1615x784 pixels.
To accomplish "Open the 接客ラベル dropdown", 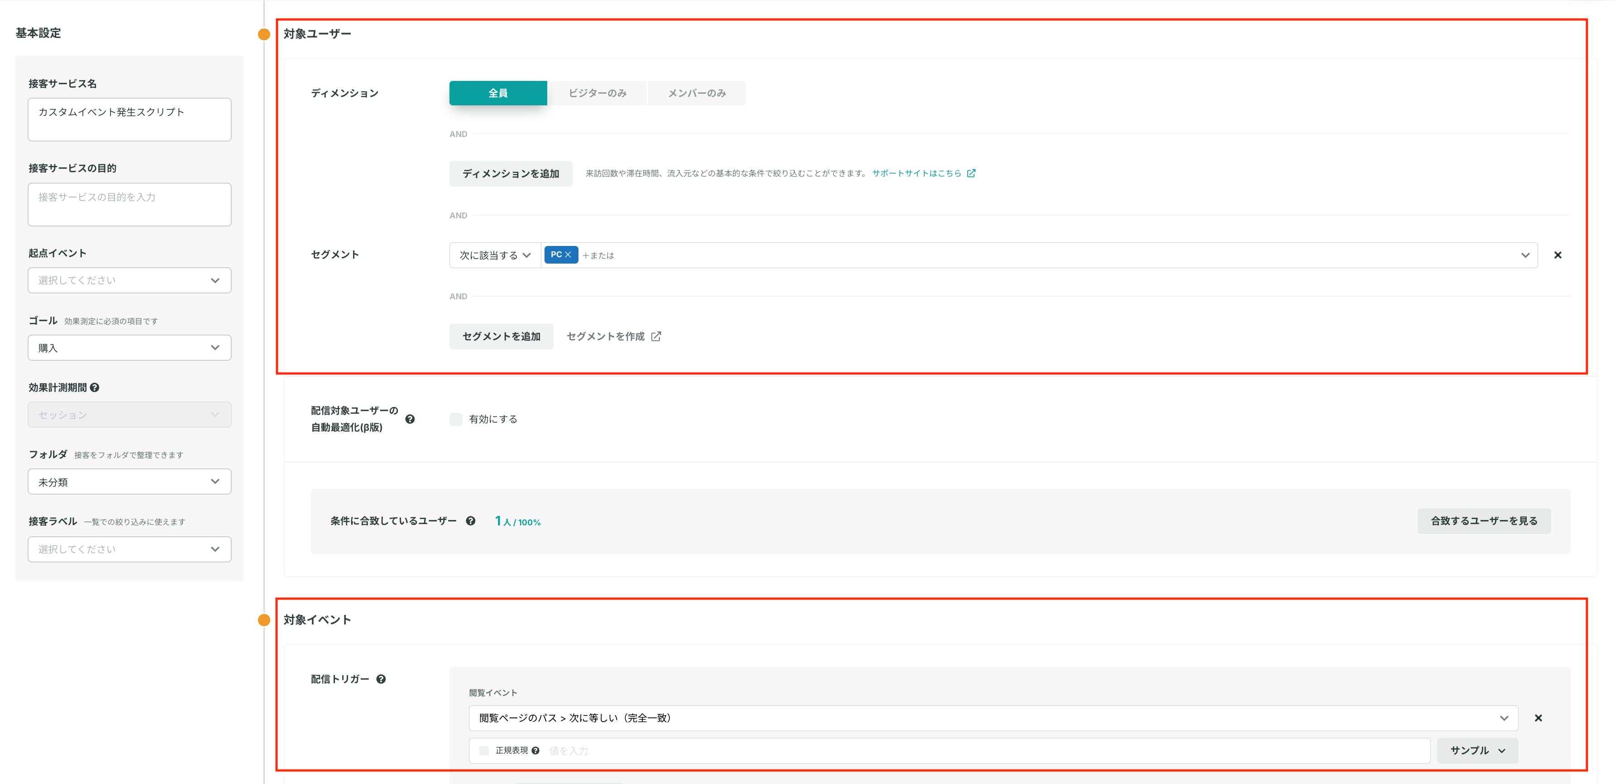I will point(130,549).
